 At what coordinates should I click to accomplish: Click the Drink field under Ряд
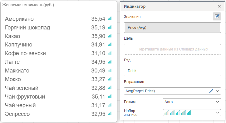[172, 71]
